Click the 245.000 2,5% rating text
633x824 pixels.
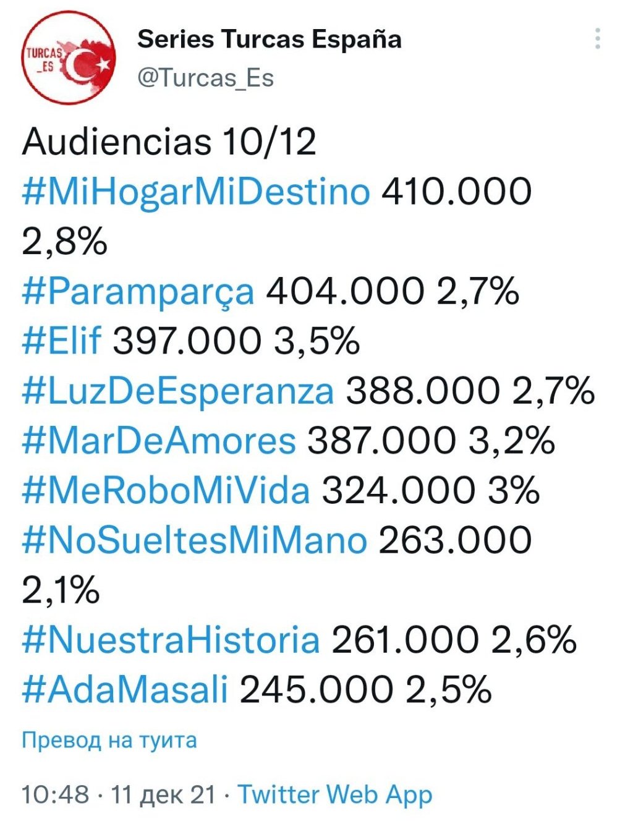(x=366, y=689)
